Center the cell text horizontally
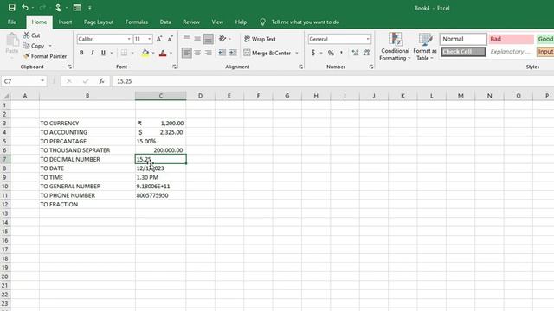The height and width of the screenshot is (311, 554). 197,53
